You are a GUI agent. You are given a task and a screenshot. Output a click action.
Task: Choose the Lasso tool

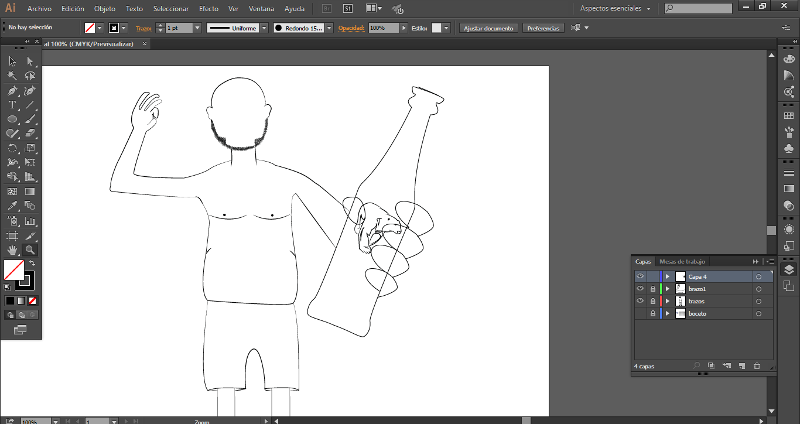[x=30, y=76]
